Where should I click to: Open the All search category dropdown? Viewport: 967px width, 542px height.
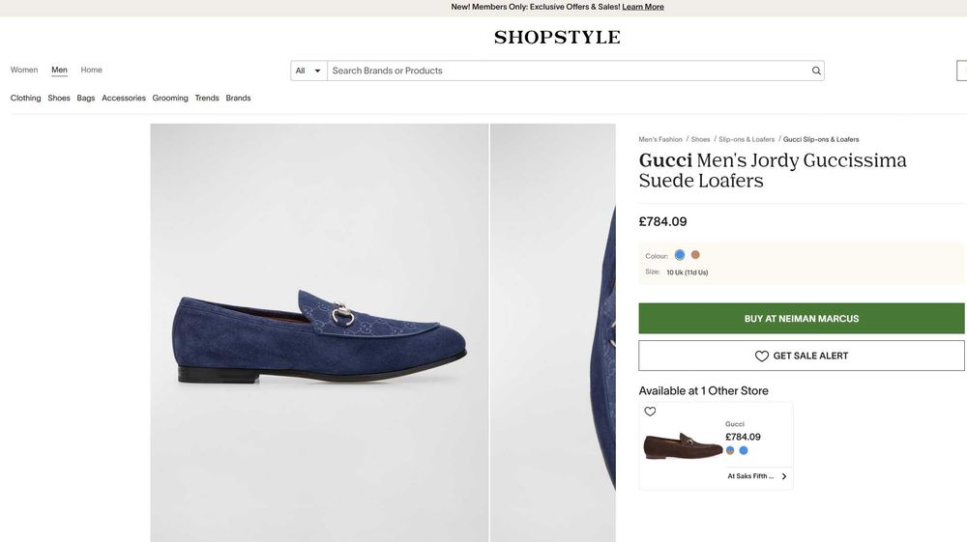point(308,71)
